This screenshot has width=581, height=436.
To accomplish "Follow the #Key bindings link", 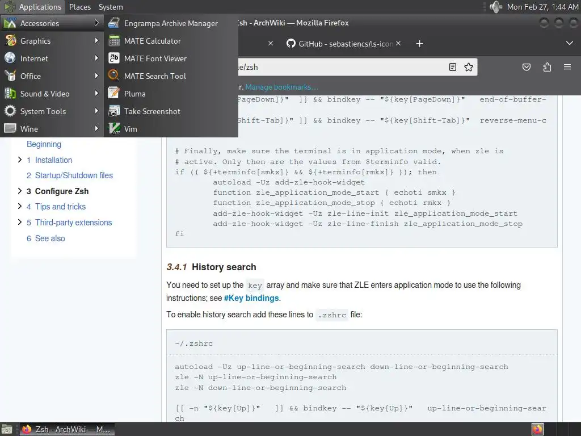I will [251, 298].
